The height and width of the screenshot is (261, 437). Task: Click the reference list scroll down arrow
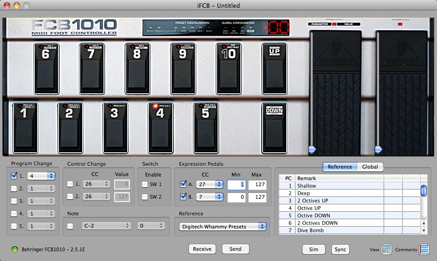(x=424, y=230)
